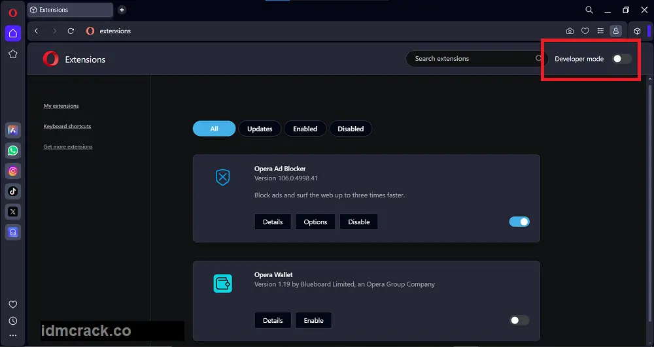Image resolution: width=654 pixels, height=347 pixels.
Task: Select the All filter
Action: click(214, 129)
